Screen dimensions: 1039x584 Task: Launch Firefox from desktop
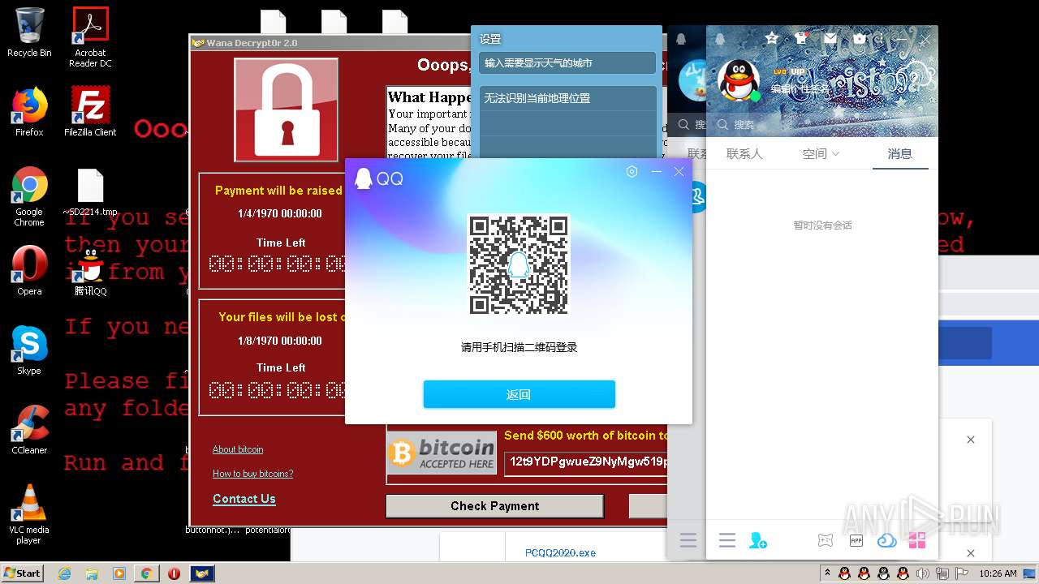click(29, 112)
